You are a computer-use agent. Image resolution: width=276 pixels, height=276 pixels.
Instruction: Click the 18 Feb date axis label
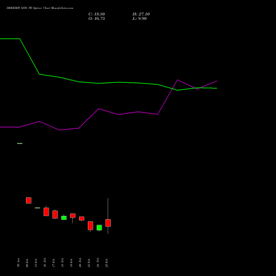62,263
